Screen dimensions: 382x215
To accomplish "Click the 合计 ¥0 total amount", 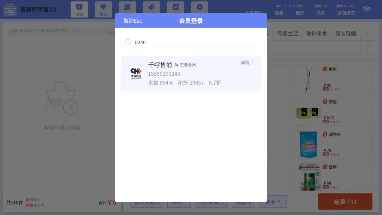I will pos(108,203).
